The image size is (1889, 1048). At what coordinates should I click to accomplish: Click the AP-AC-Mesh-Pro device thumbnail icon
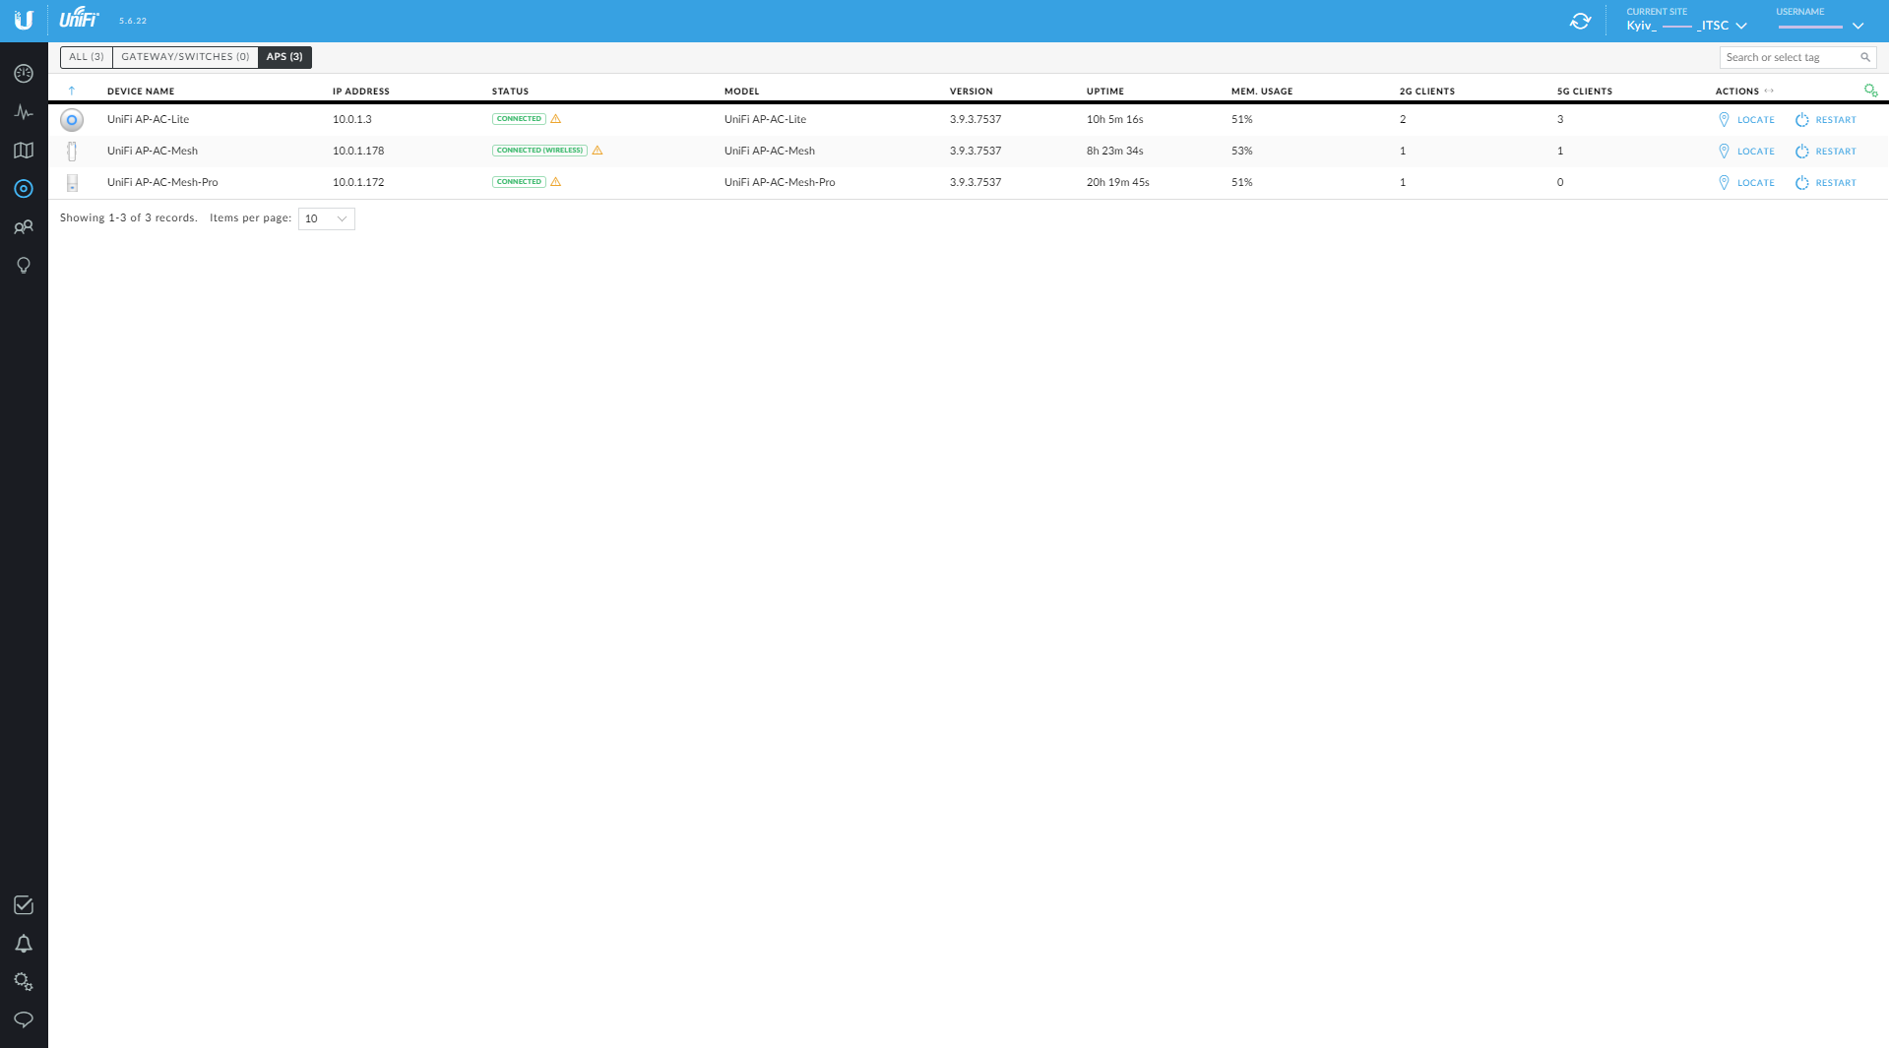pyautogui.click(x=72, y=183)
